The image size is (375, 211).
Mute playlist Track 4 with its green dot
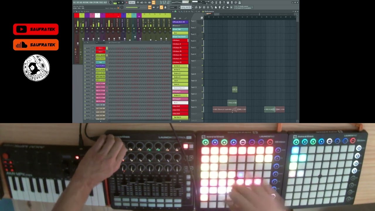click(x=202, y=45)
